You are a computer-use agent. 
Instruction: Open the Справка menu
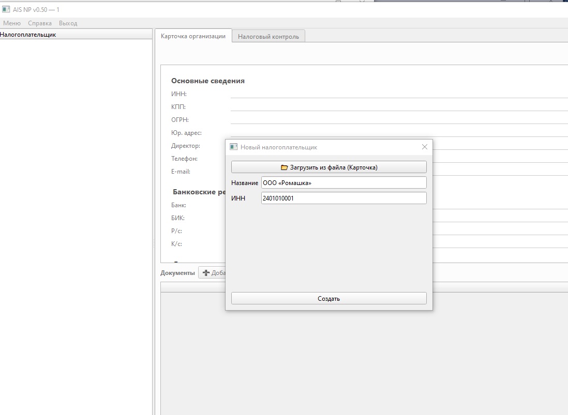point(40,23)
